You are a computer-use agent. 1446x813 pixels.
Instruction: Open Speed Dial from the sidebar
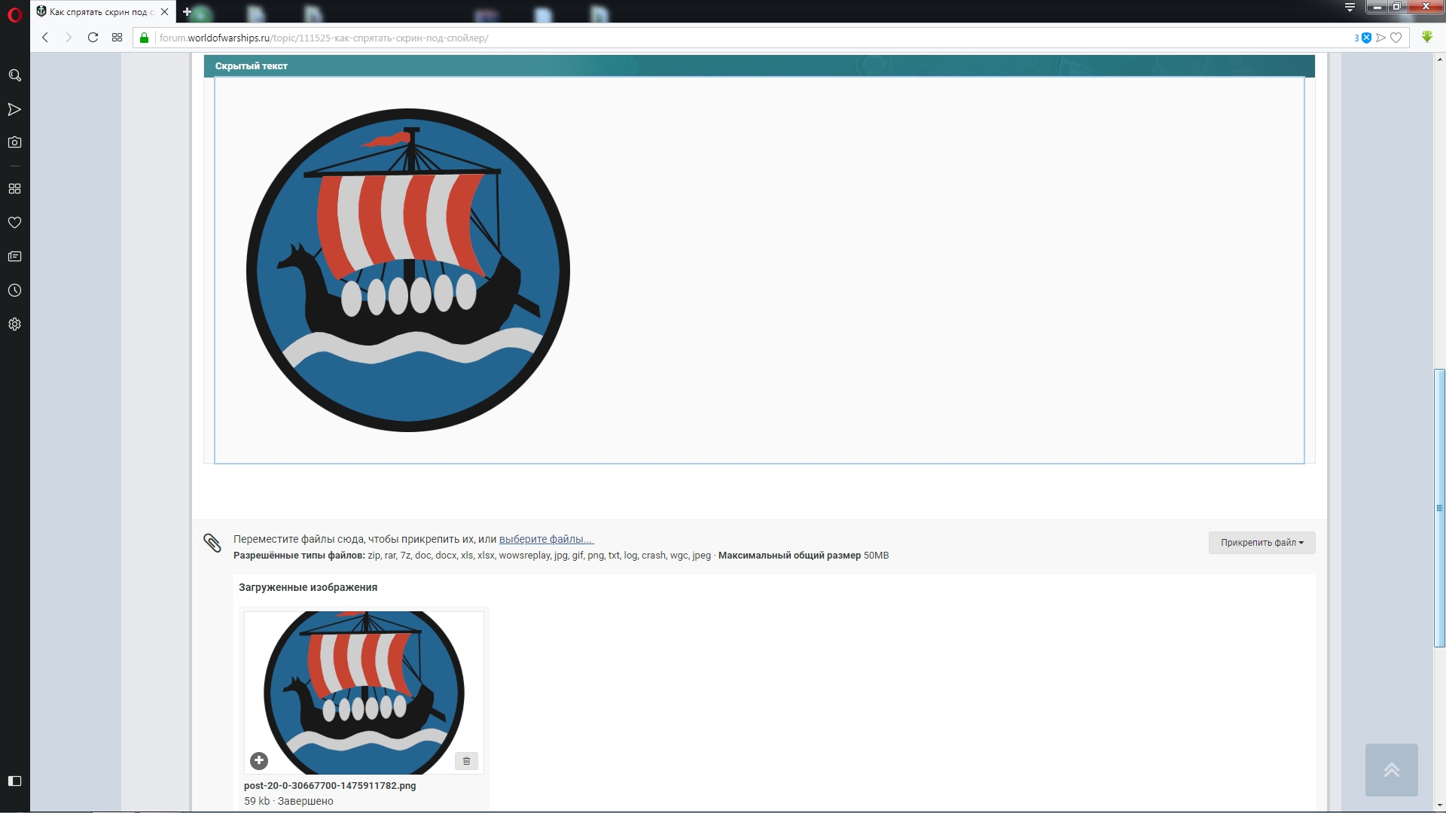point(14,189)
